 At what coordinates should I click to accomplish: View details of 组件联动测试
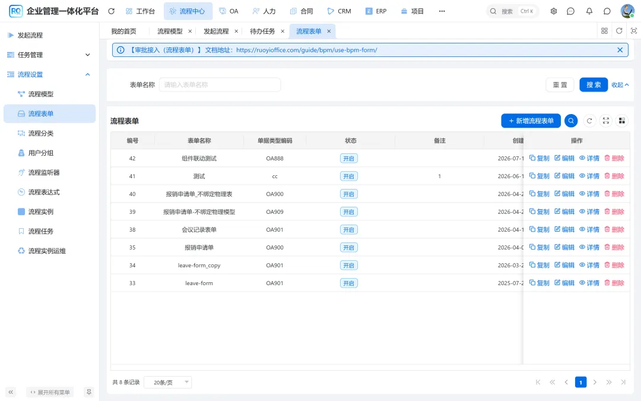point(589,159)
